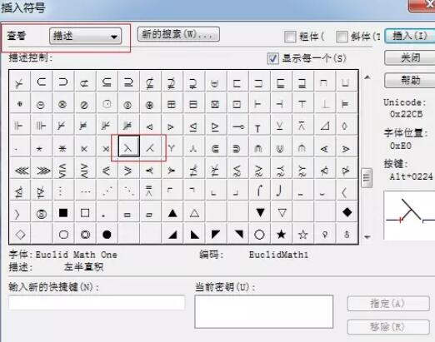Click the symbol grid scroll down arrow
Viewport: 435px width, 342px height.
tap(367, 237)
